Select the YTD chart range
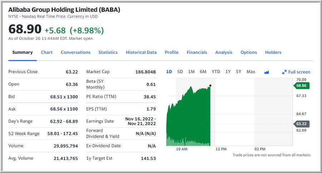The height and width of the screenshot is (173, 322). coord(216,72)
